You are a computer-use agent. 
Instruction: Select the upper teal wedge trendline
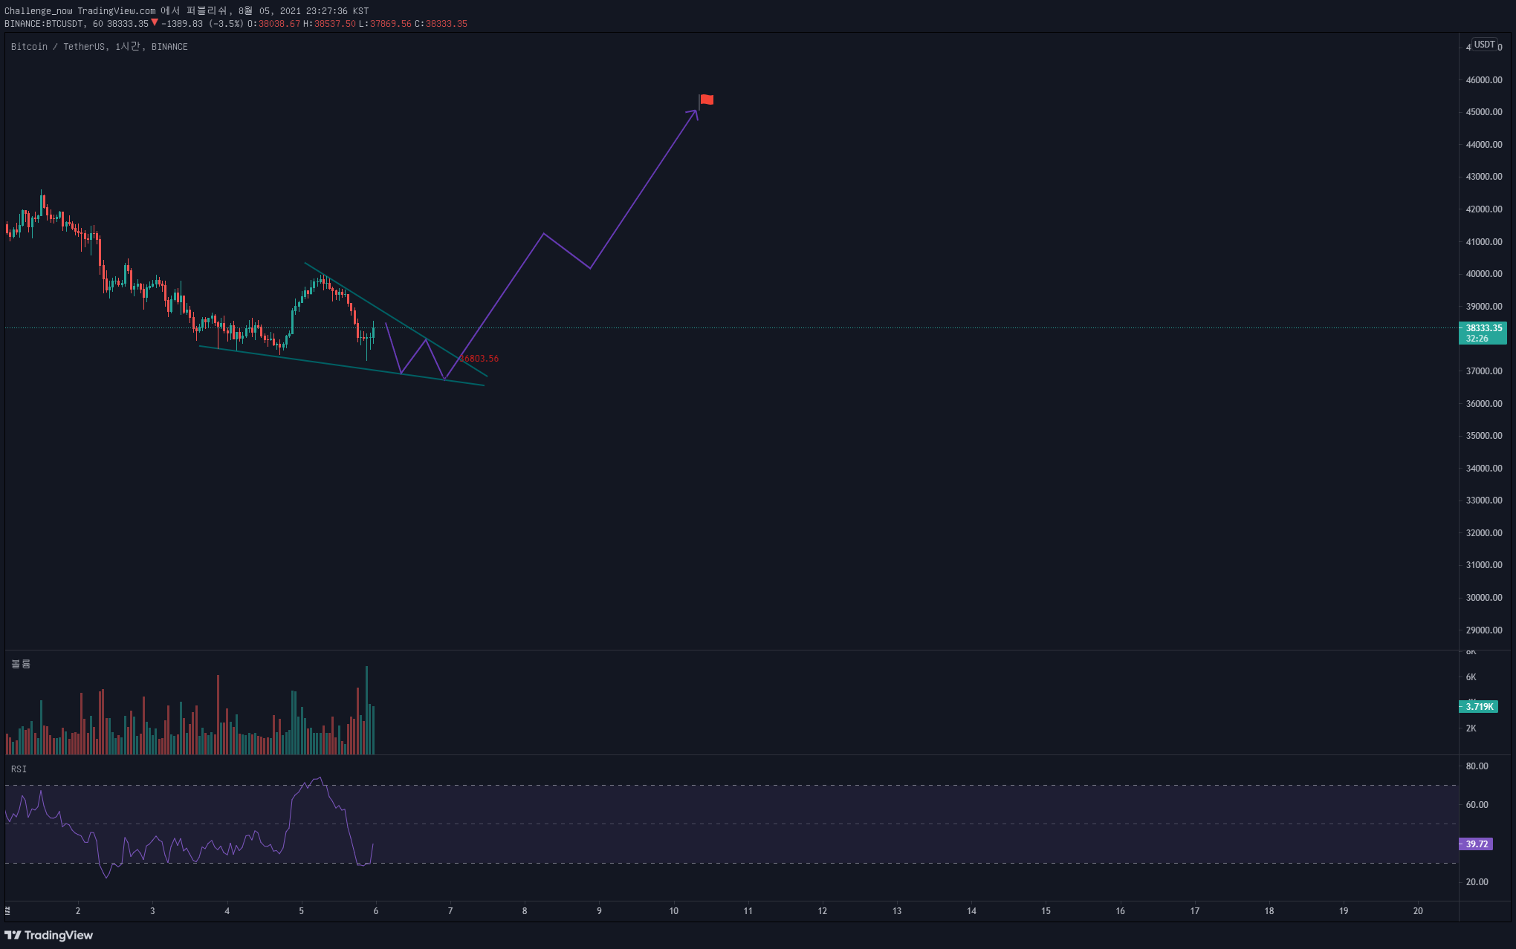click(x=396, y=320)
